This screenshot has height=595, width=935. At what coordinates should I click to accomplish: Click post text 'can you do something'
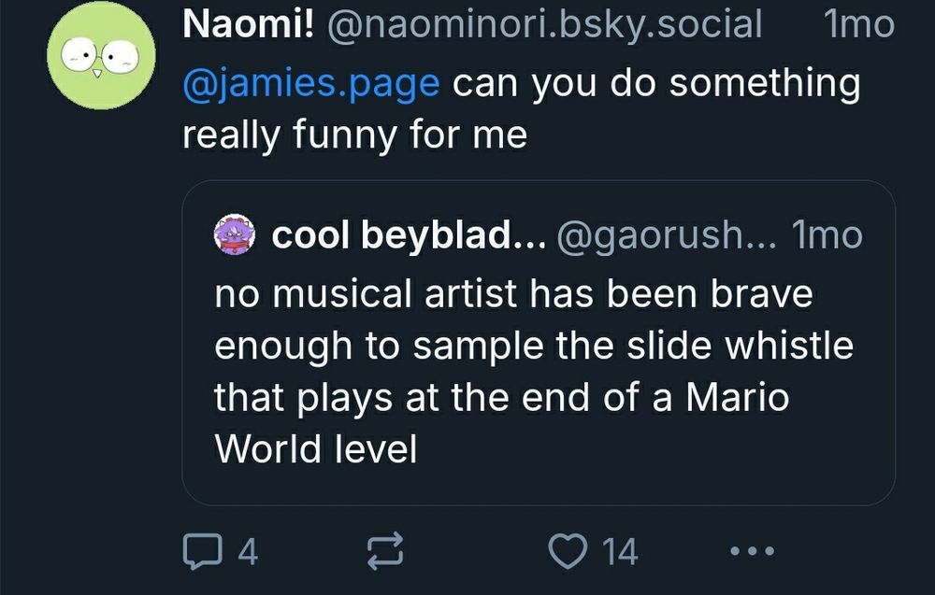[x=654, y=83]
